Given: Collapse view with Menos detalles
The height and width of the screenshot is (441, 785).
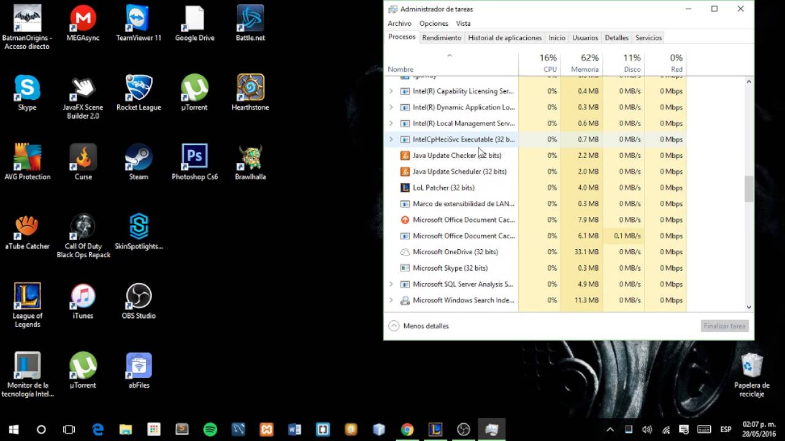Looking at the screenshot, I should coord(419,326).
